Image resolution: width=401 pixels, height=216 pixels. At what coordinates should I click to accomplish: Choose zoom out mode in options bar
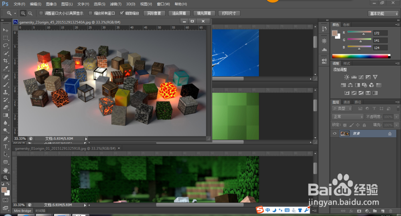tap(30, 13)
